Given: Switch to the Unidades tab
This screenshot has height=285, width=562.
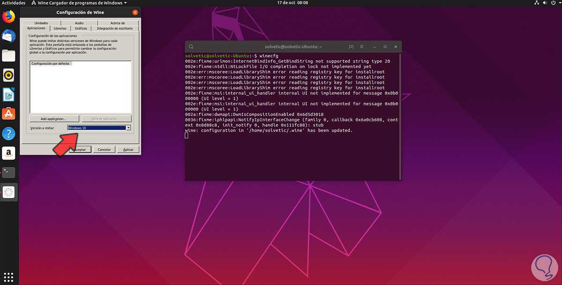Looking at the screenshot, I should 41,23.
